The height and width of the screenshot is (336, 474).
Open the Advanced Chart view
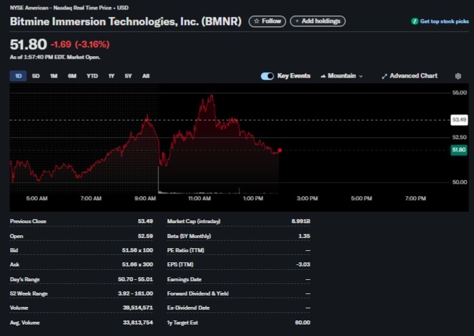coord(410,76)
